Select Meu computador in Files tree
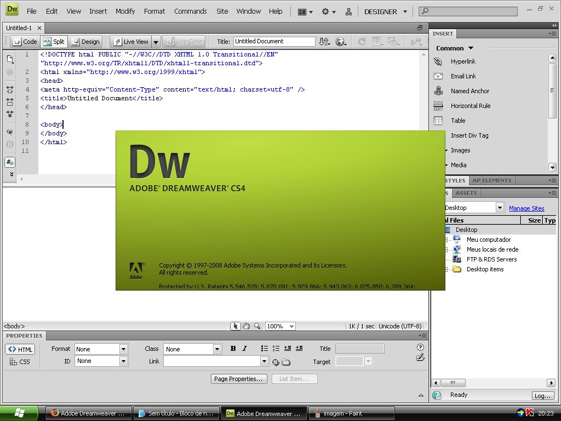The height and width of the screenshot is (421, 561). (488, 240)
